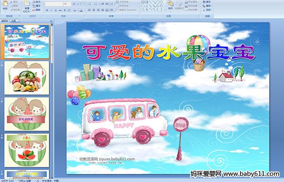Toggle Underline formatting
Image resolution: width=284 pixels, height=182 pixels.
click(55, 10)
